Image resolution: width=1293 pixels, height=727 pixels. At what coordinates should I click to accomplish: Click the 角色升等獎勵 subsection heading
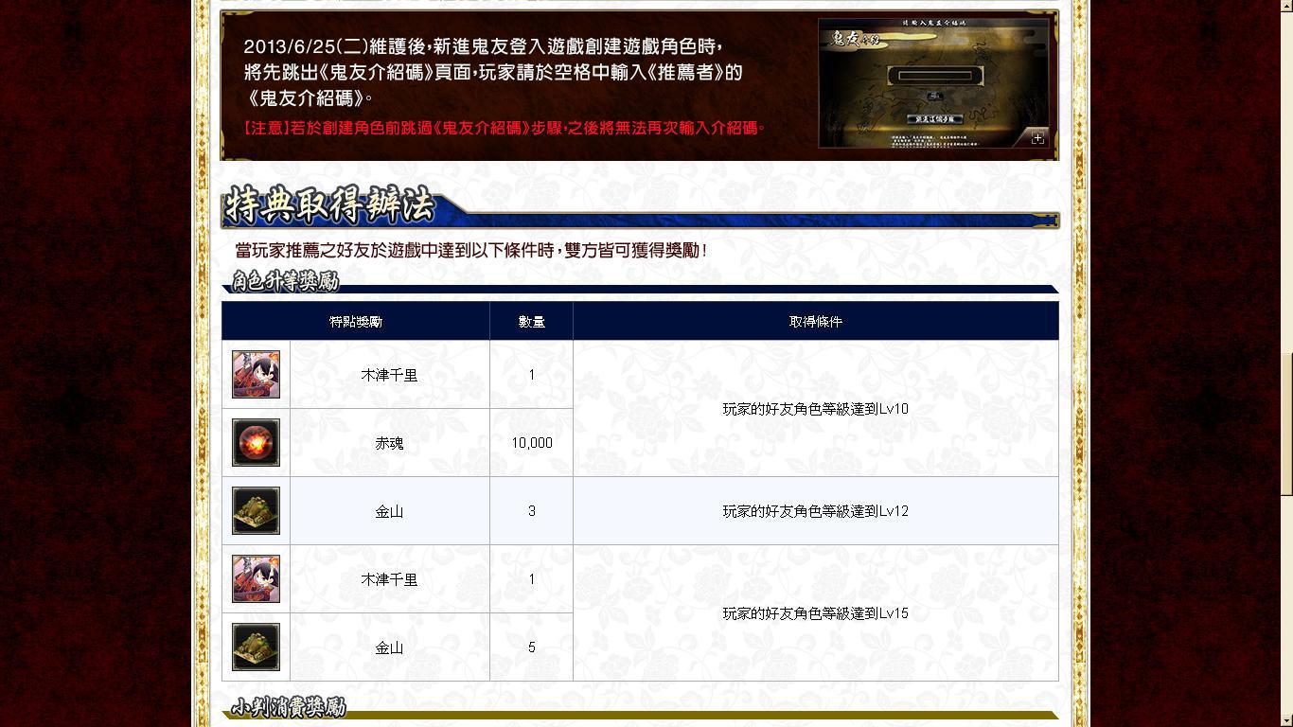pos(285,281)
